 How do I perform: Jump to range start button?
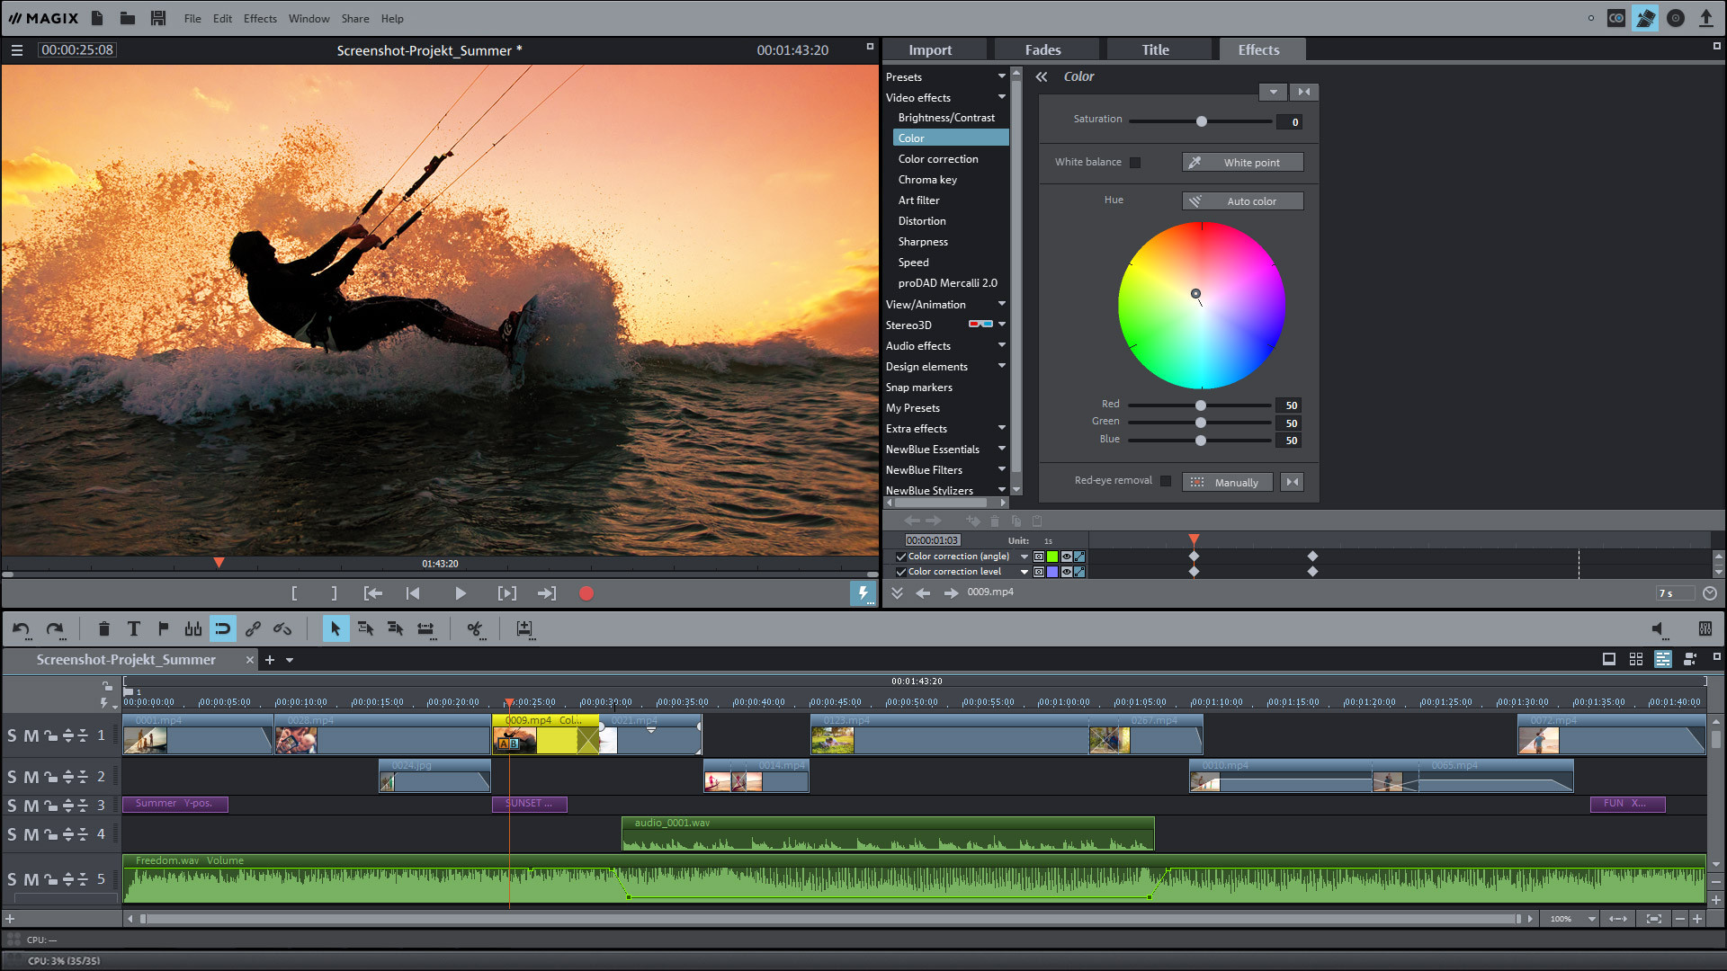(372, 593)
